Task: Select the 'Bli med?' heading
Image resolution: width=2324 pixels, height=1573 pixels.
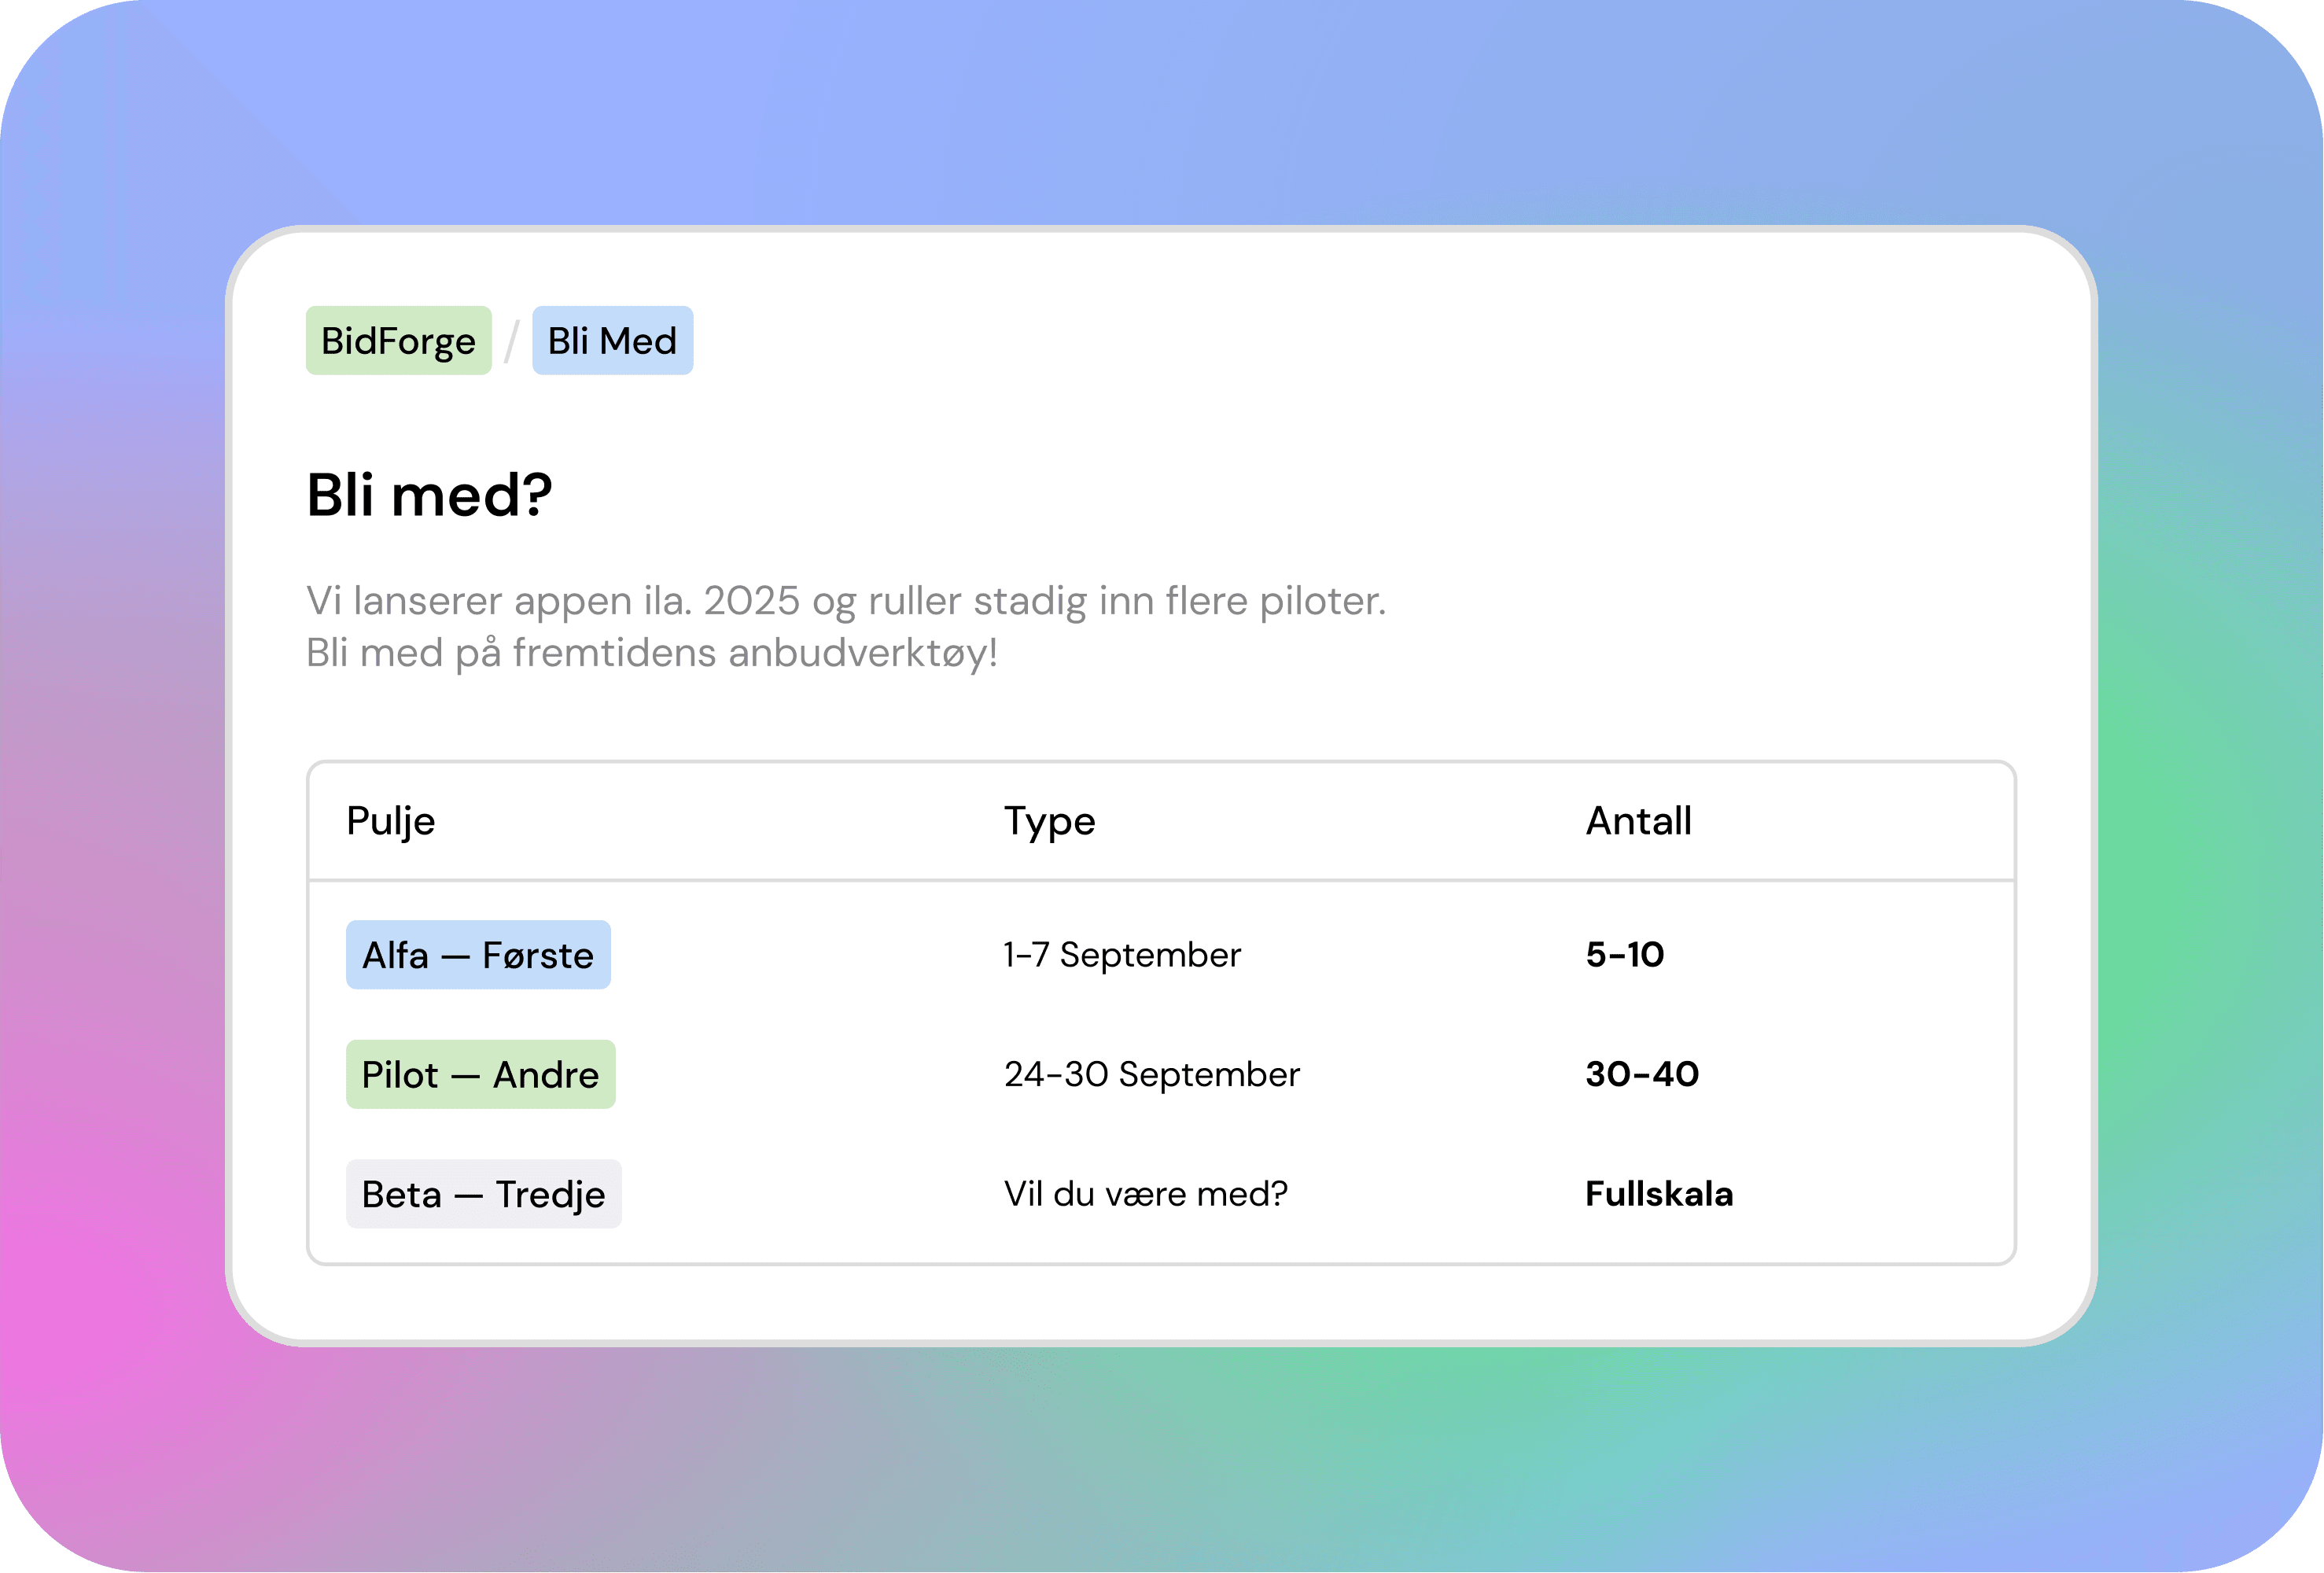Action: point(429,495)
